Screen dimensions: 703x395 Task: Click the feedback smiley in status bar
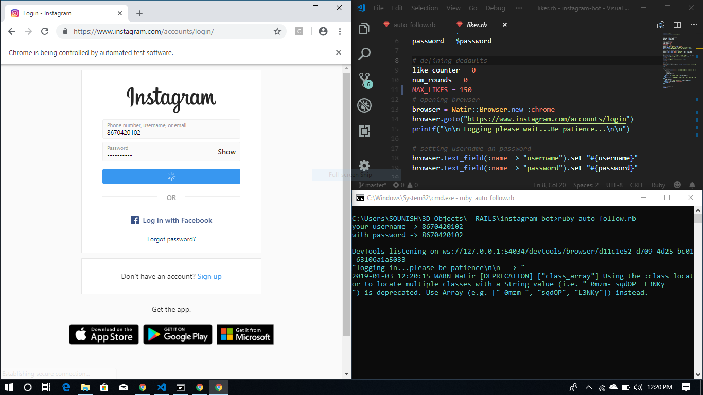pyautogui.click(x=677, y=185)
